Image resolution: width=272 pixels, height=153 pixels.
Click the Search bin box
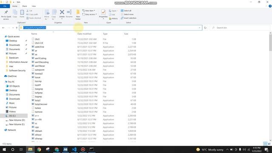tap(240, 28)
